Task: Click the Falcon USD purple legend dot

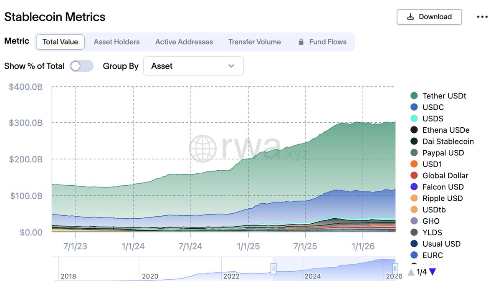Action: click(x=414, y=187)
